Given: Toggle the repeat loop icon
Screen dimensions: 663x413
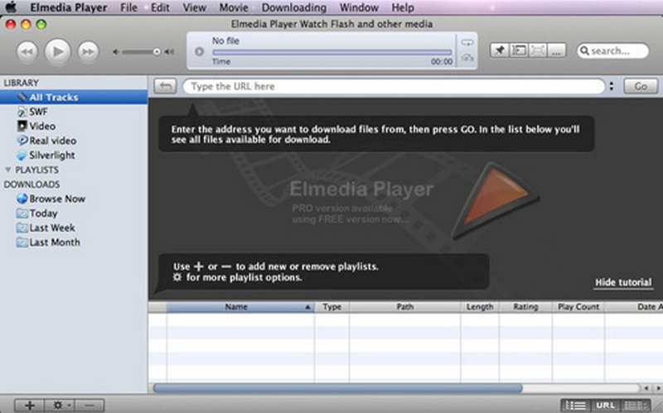Looking at the screenshot, I should click(467, 43).
